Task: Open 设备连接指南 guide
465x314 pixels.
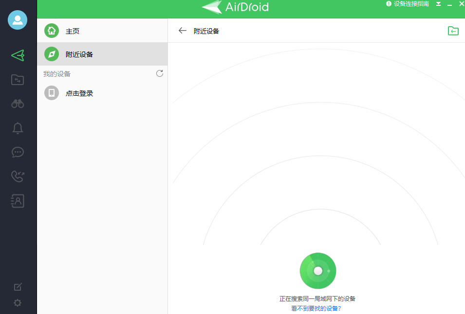Action: (408, 4)
